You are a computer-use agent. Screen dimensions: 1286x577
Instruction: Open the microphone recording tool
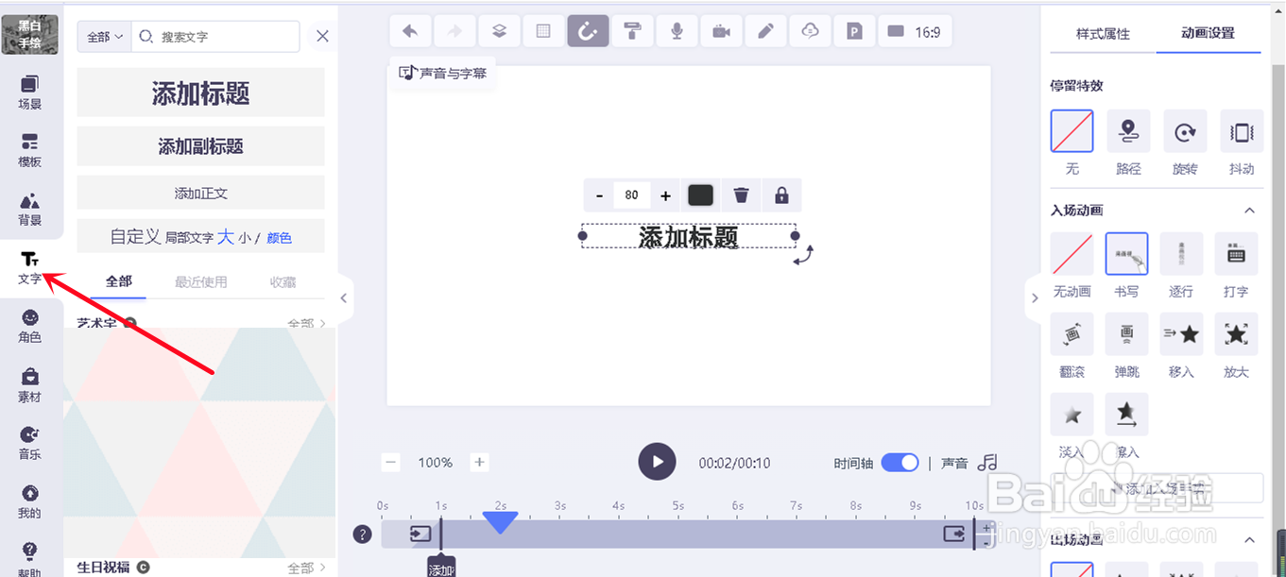(x=677, y=30)
